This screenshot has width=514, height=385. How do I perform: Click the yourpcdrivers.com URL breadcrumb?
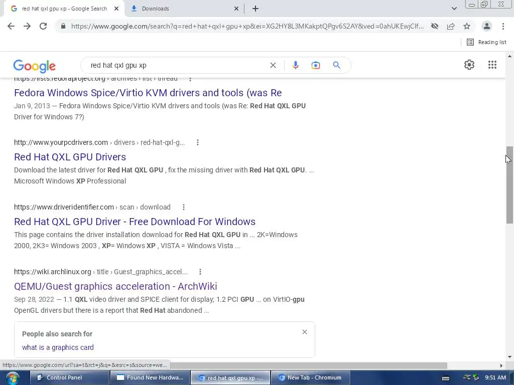(99, 142)
